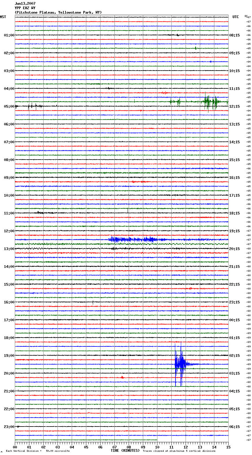Click the small red blip after 20:00

pos(122,378)
